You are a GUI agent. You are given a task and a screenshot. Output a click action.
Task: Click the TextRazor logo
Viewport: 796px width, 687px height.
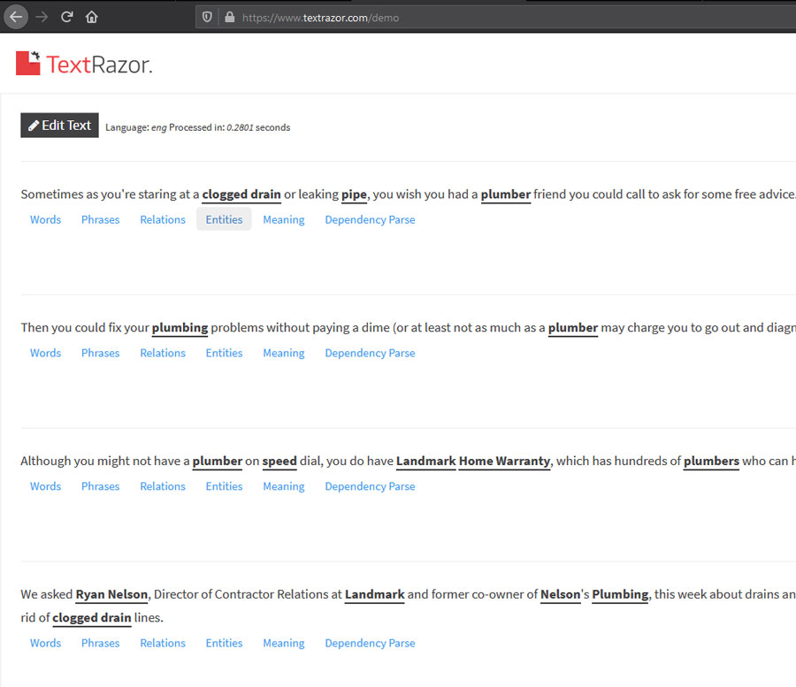84,64
